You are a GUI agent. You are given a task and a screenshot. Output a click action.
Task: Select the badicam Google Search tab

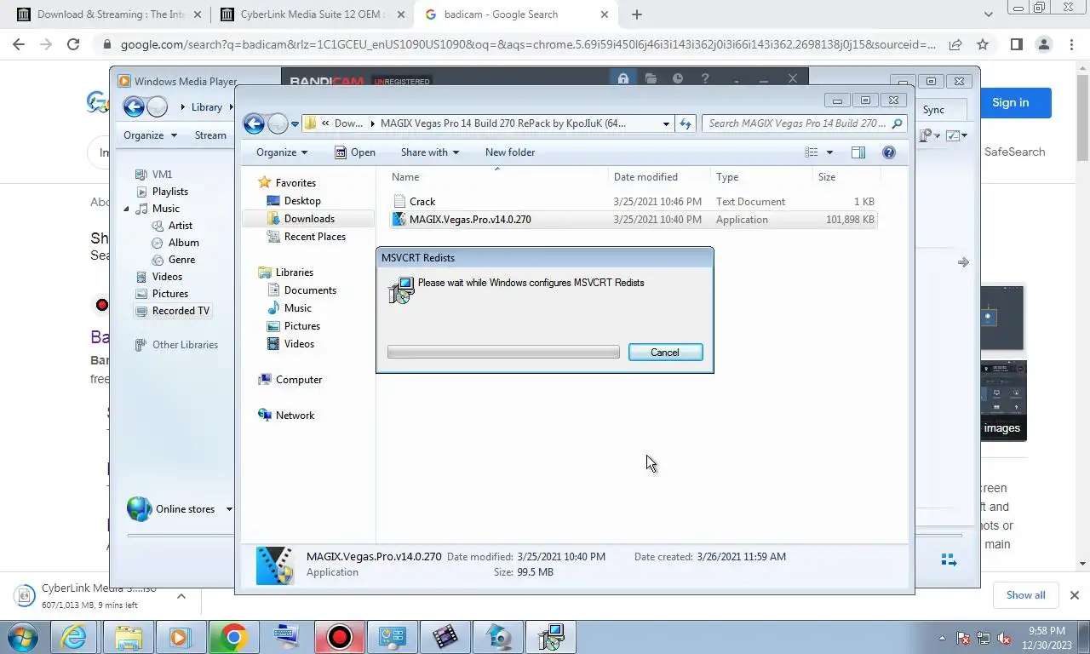(x=516, y=14)
